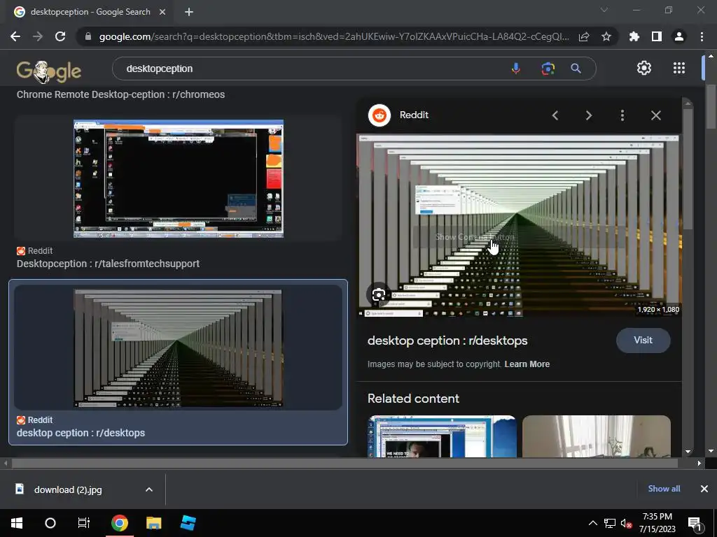Viewport: 717px width, 537px height.
Task: Open first related content thumbnail
Action: tap(443, 436)
